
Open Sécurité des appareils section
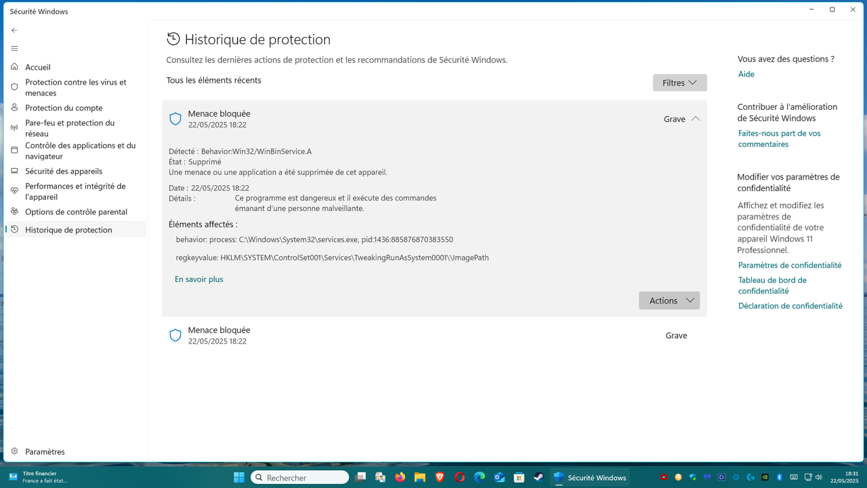[x=75, y=171]
